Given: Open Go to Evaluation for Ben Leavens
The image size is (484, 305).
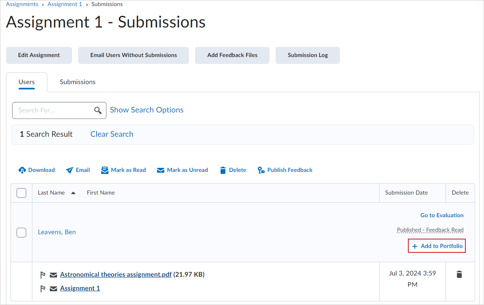Looking at the screenshot, I should pos(442,215).
